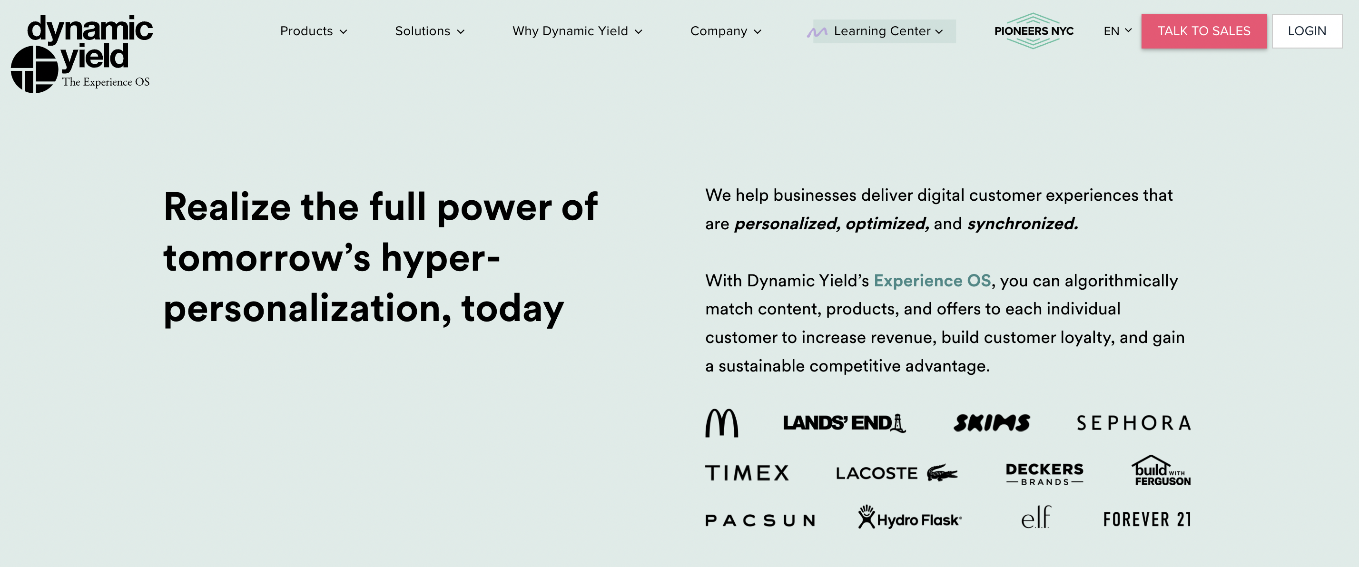Screen dimensions: 1359x567
Task: Navigate to Pioneers NYC page
Action: point(1034,30)
